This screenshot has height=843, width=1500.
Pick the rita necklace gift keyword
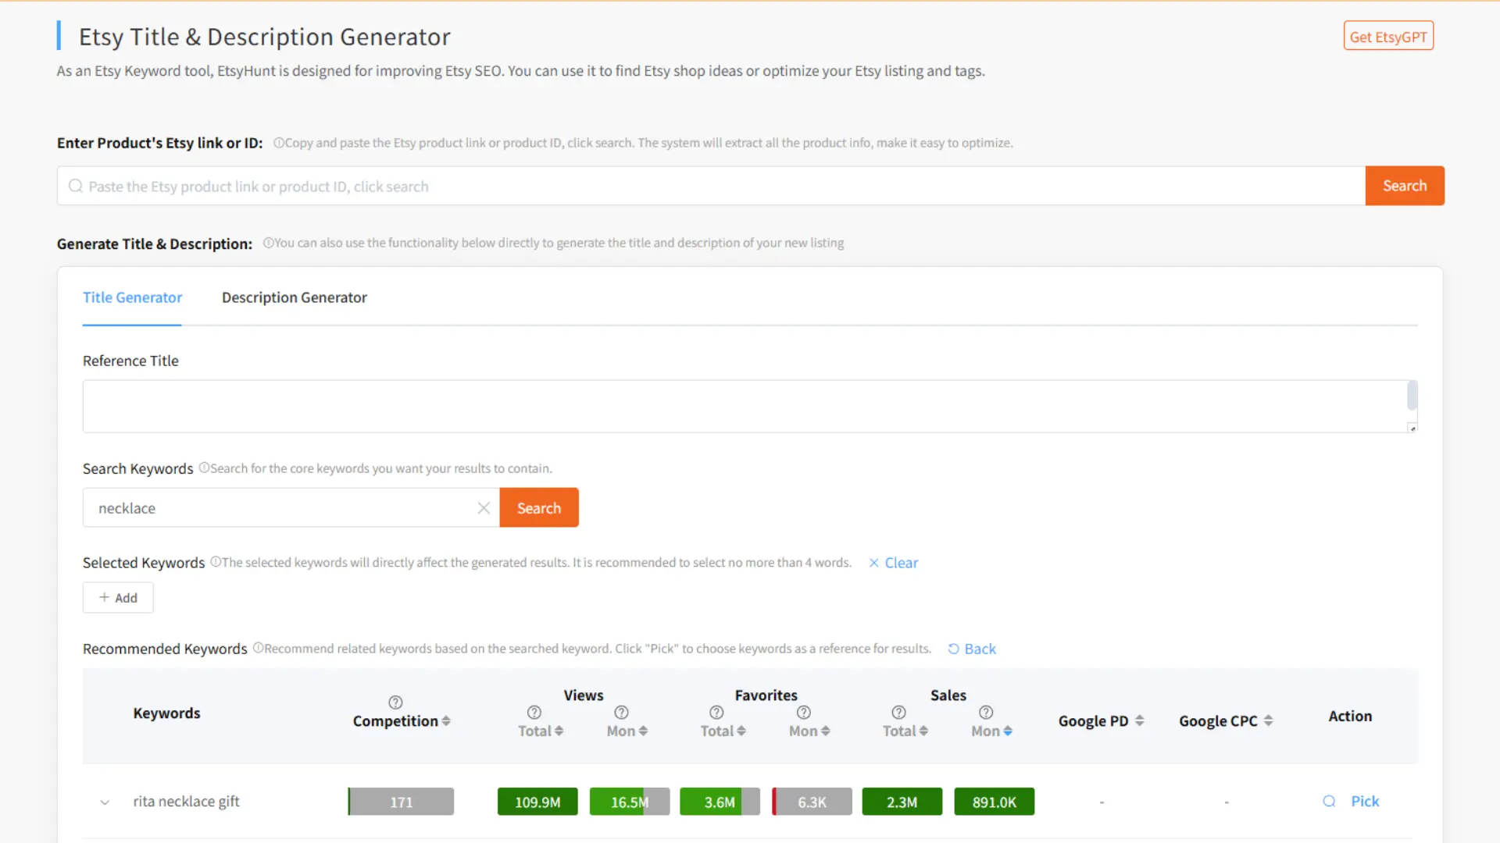1364,801
